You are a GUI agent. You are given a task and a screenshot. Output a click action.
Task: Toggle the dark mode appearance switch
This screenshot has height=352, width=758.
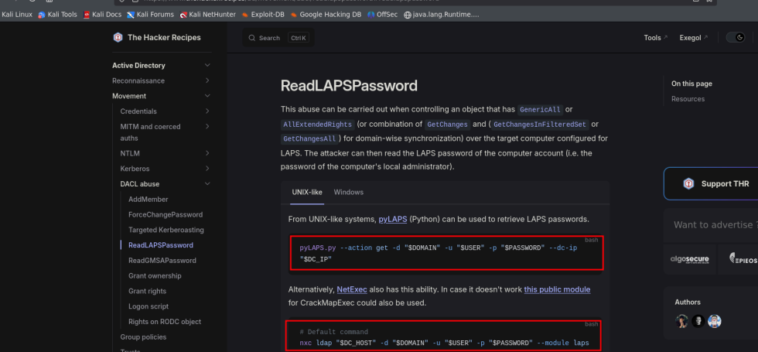[x=736, y=37]
